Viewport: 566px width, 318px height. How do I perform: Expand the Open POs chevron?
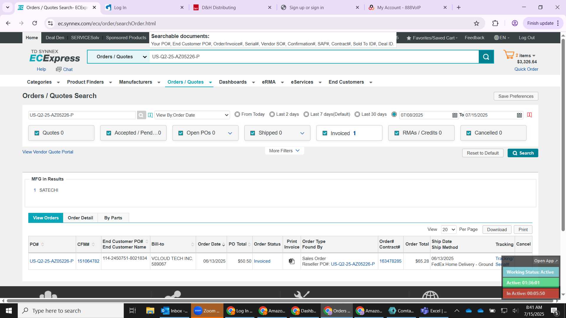(230, 133)
